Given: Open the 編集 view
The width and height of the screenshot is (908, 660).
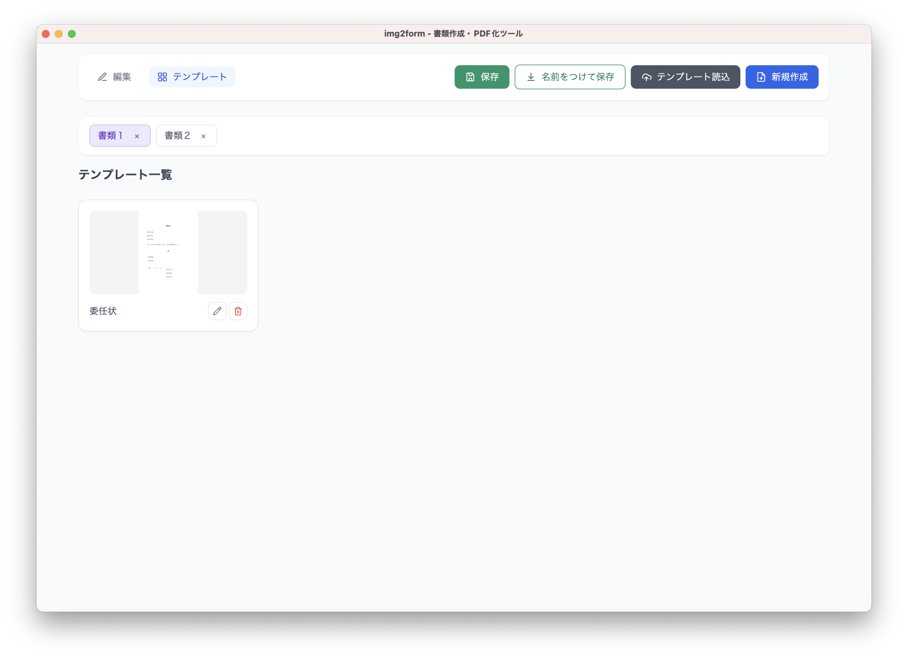Looking at the screenshot, I should pos(115,77).
